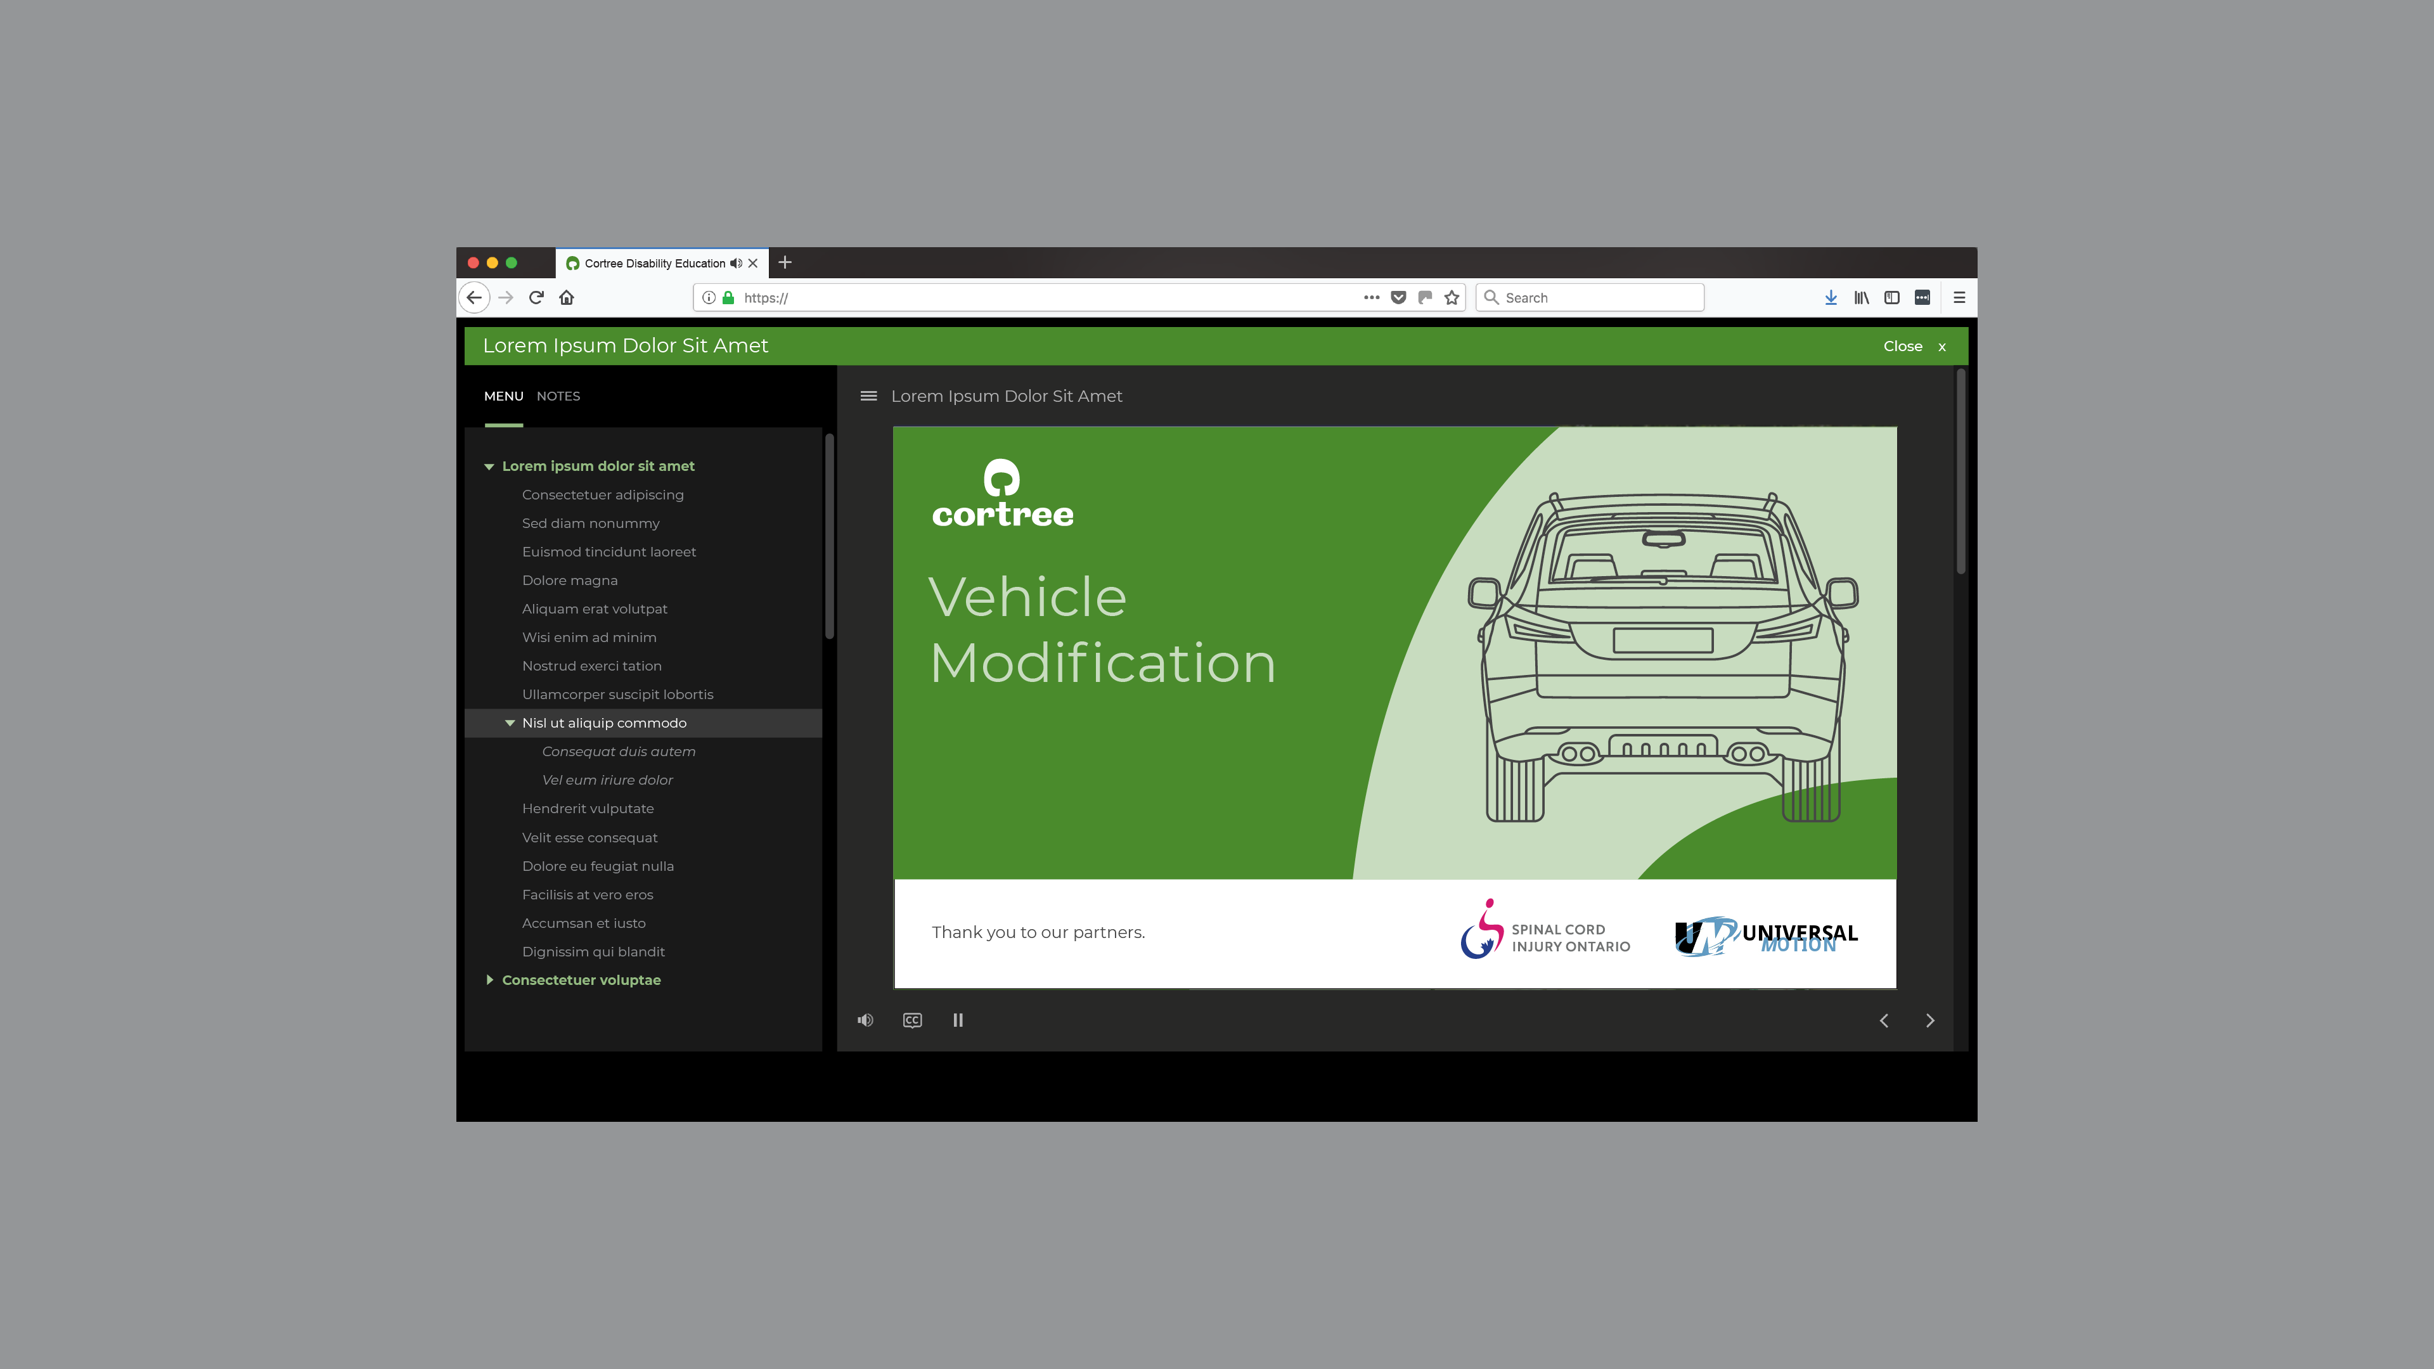Toggle closed captions in player
Screen dimensions: 2434x1369
point(912,1020)
